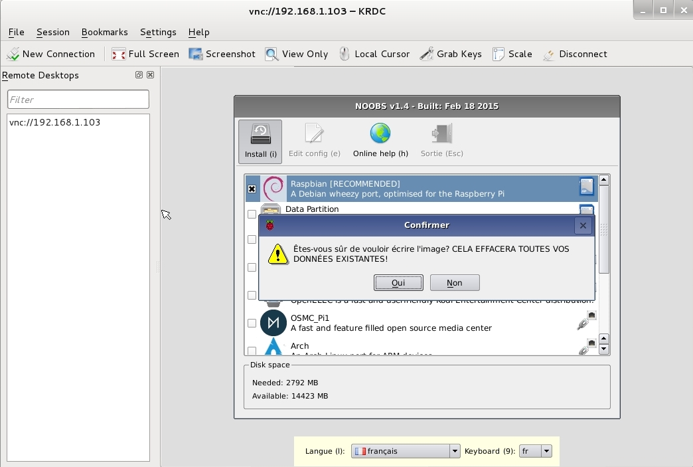The height and width of the screenshot is (467, 693).
Task: Click the OS list scrollbar thumb
Action: tap(604, 229)
